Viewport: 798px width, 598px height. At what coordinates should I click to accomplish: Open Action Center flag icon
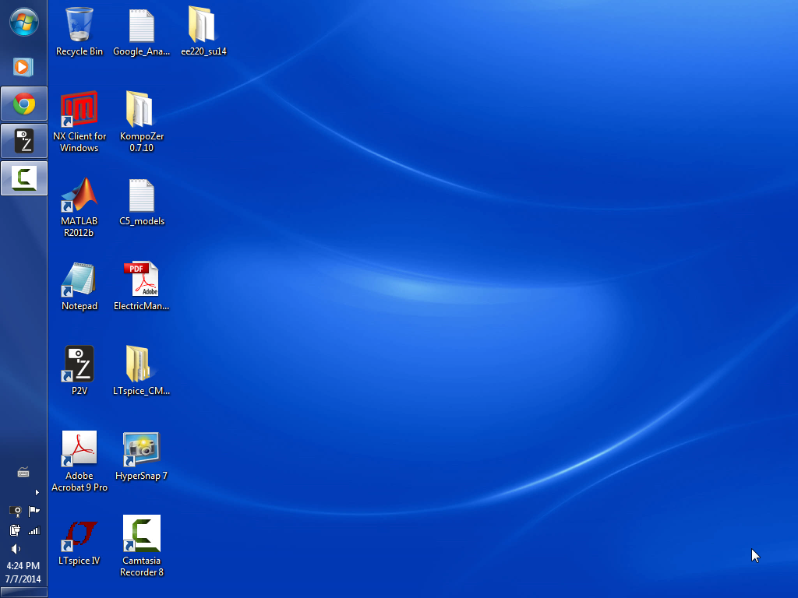point(34,511)
